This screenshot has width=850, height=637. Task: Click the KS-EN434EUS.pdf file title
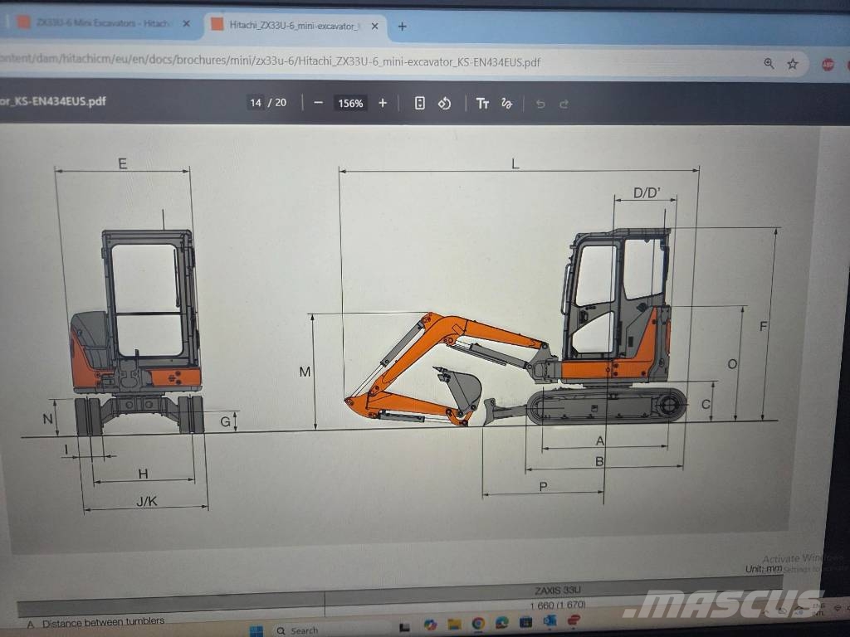click(53, 101)
